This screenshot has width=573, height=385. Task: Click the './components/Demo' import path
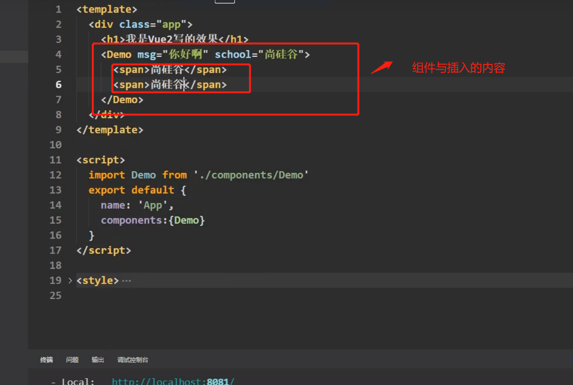coord(251,175)
